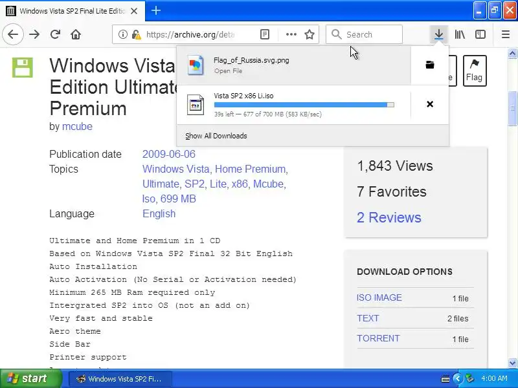Open TORRENT download option
The width and height of the screenshot is (518, 388).
point(378,338)
